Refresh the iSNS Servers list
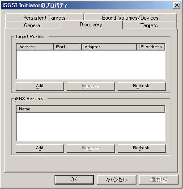 (x=141, y=148)
